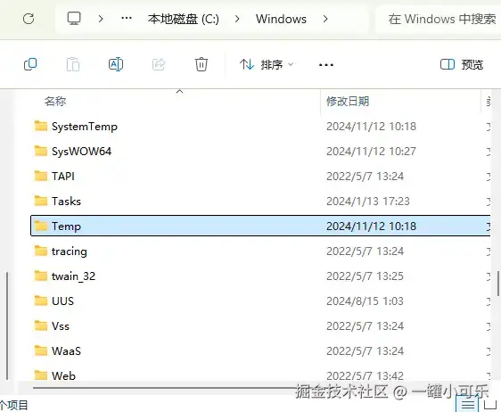This screenshot has height=412, width=501.
Task: Select the WaaS folder name
Action: (x=66, y=351)
